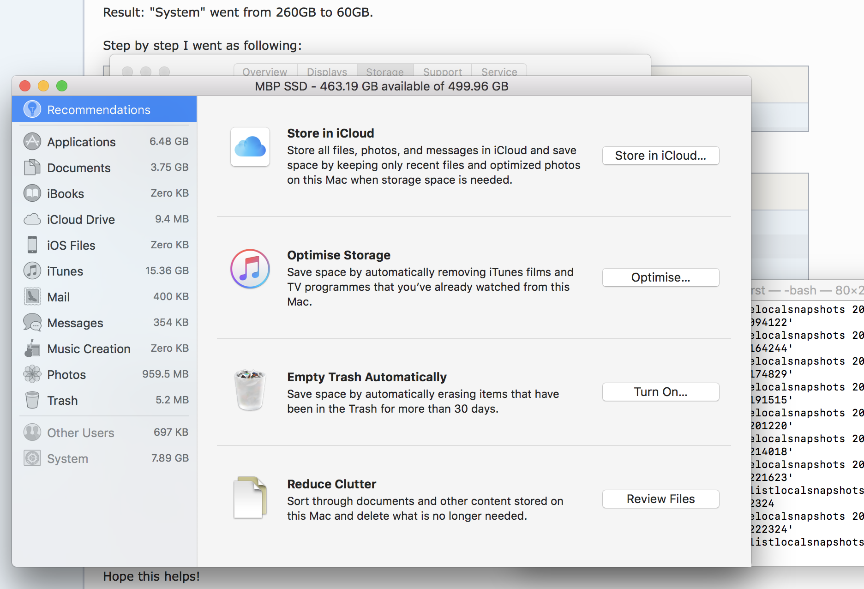Select the Trash sidebar icon

32,400
